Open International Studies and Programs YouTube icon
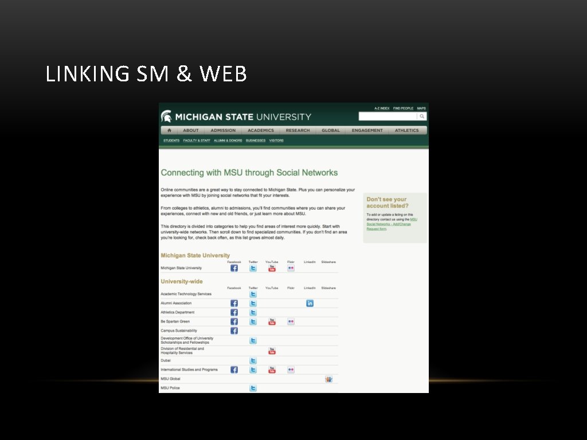The width and height of the screenshot is (587, 440). 272,370
